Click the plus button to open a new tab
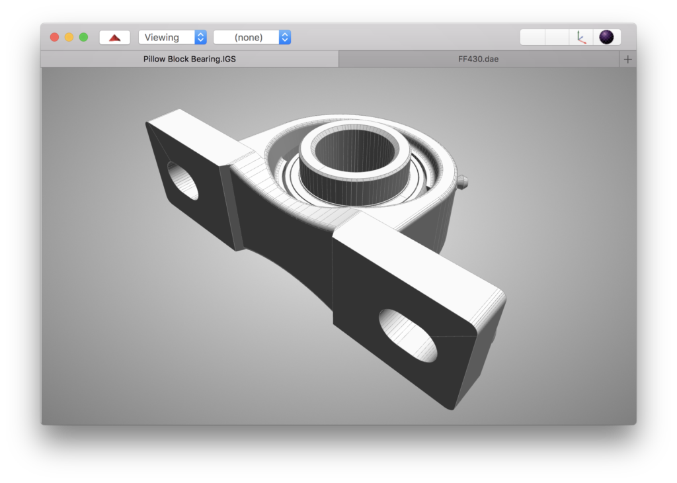This screenshot has height=483, width=677. (x=627, y=59)
